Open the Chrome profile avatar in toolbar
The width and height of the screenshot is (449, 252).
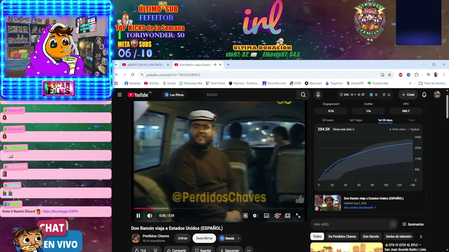click(x=436, y=75)
